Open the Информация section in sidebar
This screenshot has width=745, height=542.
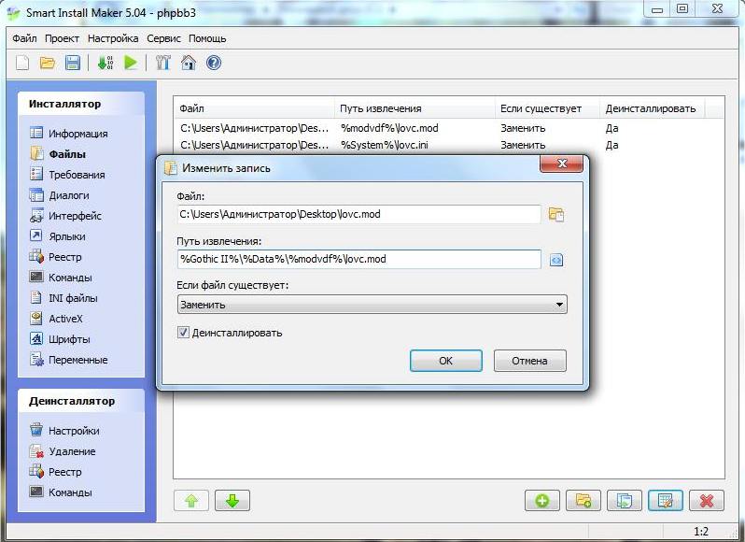pyautogui.click(x=69, y=134)
